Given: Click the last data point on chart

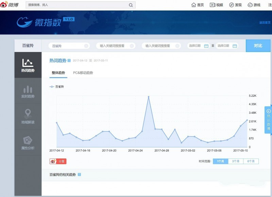Looking at the screenshot, I should (247, 120).
